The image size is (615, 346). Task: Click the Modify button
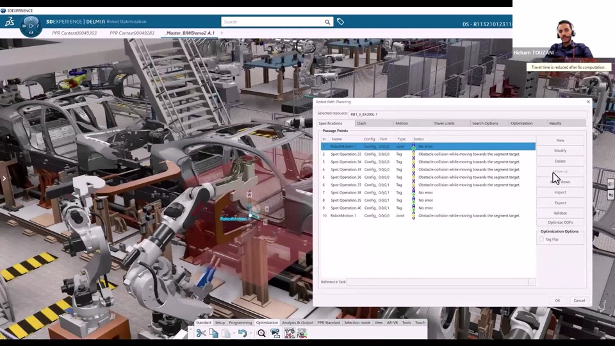[560, 151]
